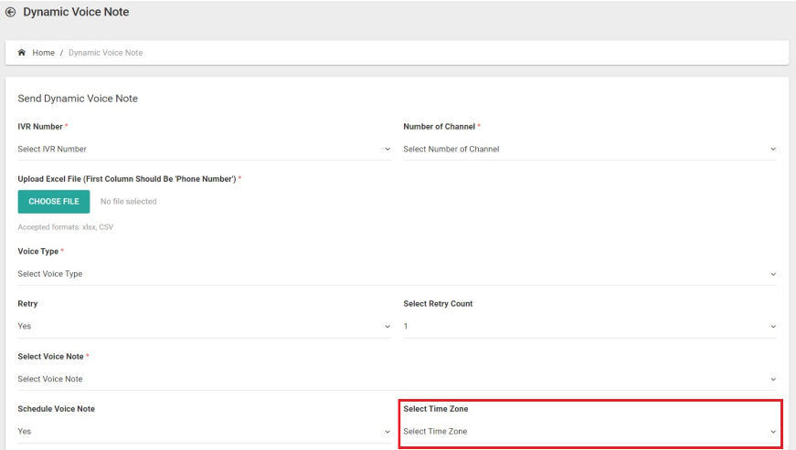Click the Retry field chevron arrow
This screenshot has height=450, width=796.
click(387, 327)
